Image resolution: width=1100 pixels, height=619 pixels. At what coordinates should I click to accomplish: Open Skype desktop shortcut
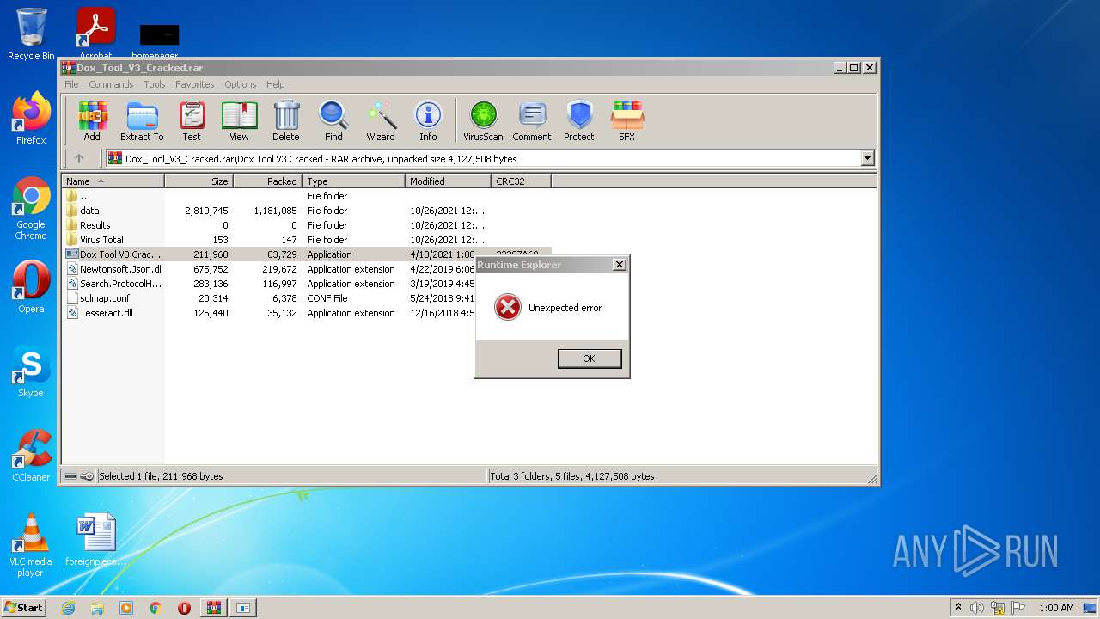31,371
